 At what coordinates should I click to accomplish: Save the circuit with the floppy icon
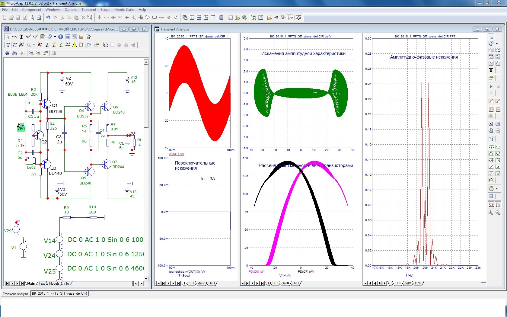(18, 18)
